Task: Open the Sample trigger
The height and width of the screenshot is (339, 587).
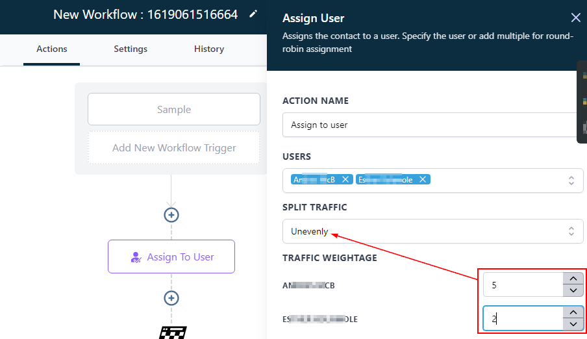Action: (174, 110)
